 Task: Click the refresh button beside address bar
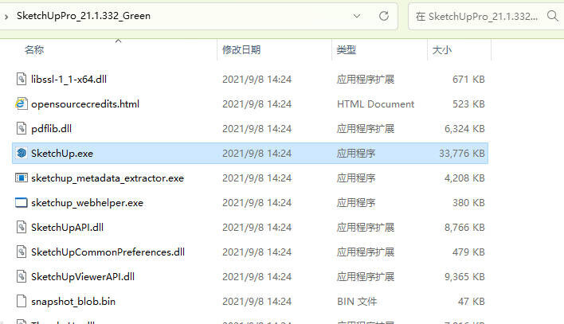383,15
